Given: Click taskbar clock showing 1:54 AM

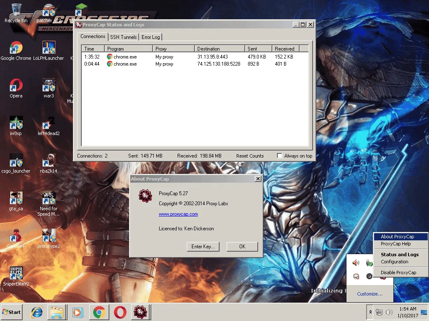Looking at the screenshot, I should [x=408, y=312].
